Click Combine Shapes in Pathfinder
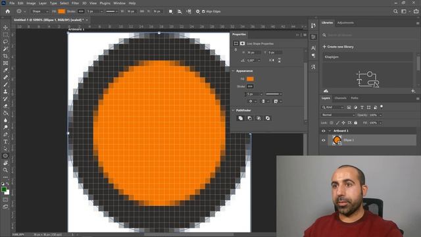 pyautogui.click(x=241, y=118)
